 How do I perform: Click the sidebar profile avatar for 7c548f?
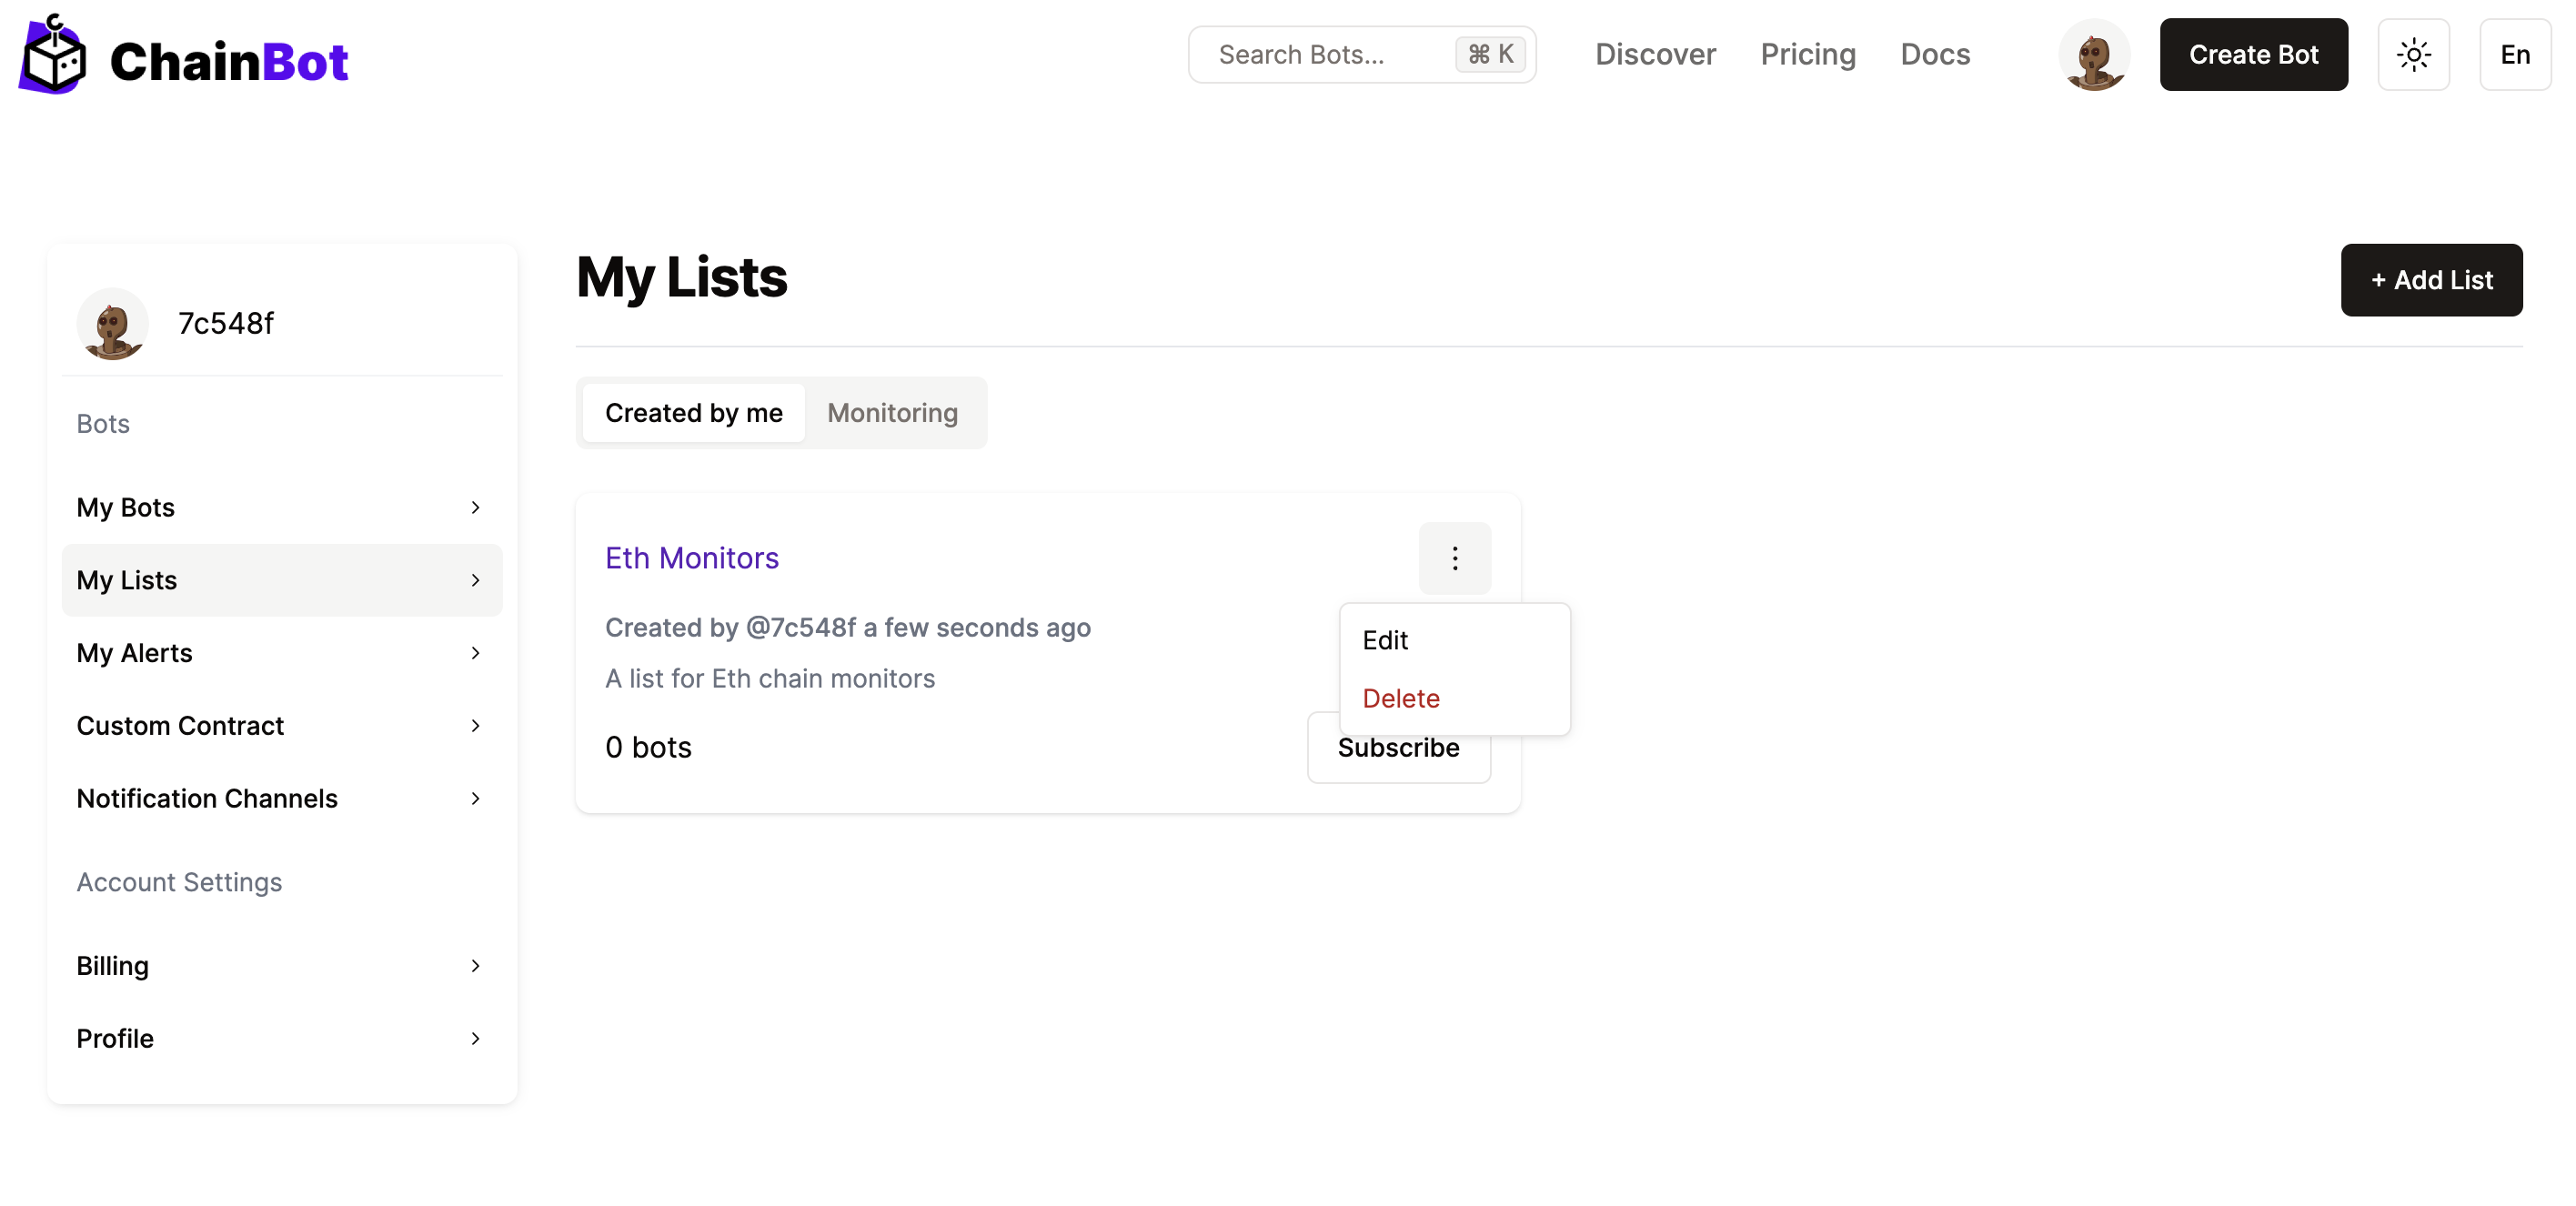112,324
